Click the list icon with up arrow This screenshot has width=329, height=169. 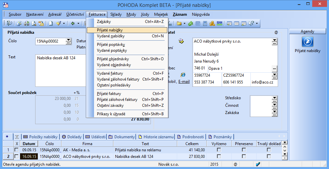tap(244, 24)
